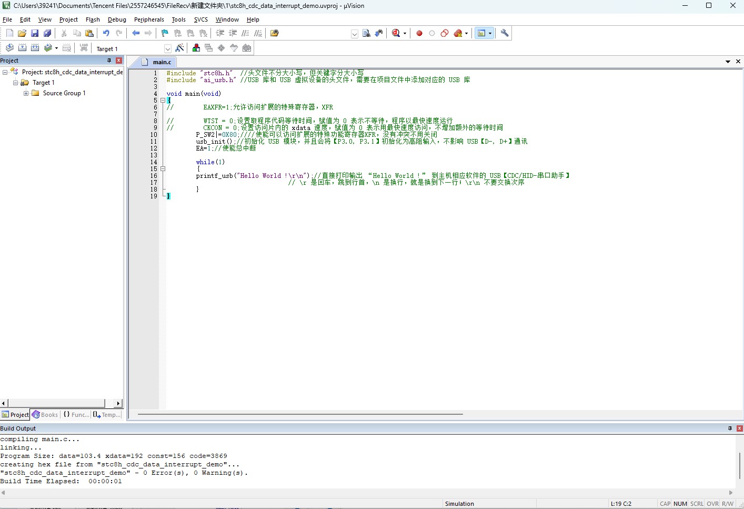Undo the last edit
744x509 pixels.
pyautogui.click(x=106, y=33)
